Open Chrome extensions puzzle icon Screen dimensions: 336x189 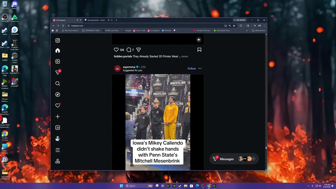tap(241, 25)
